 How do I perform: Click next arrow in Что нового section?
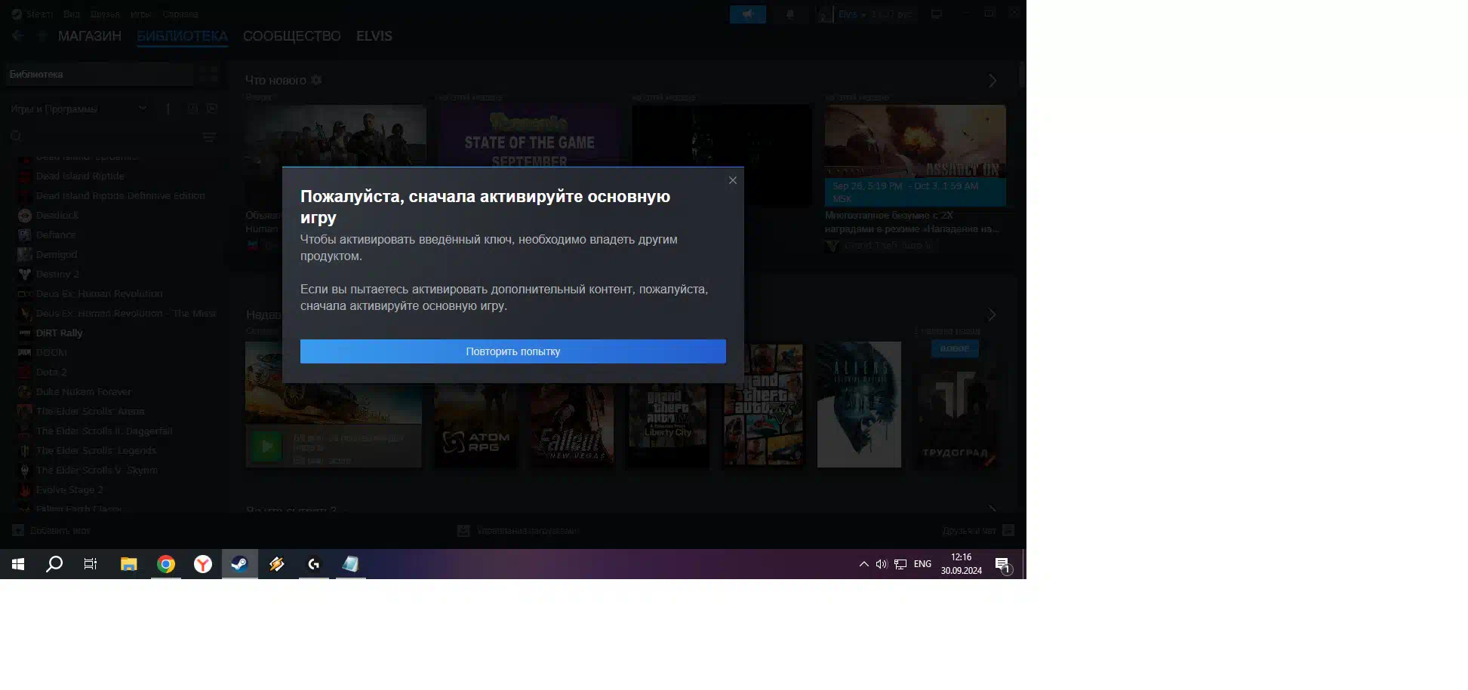pos(993,81)
